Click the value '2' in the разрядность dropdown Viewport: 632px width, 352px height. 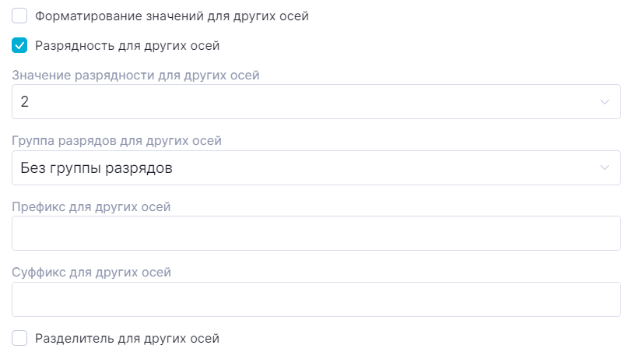pyautogui.click(x=25, y=102)
